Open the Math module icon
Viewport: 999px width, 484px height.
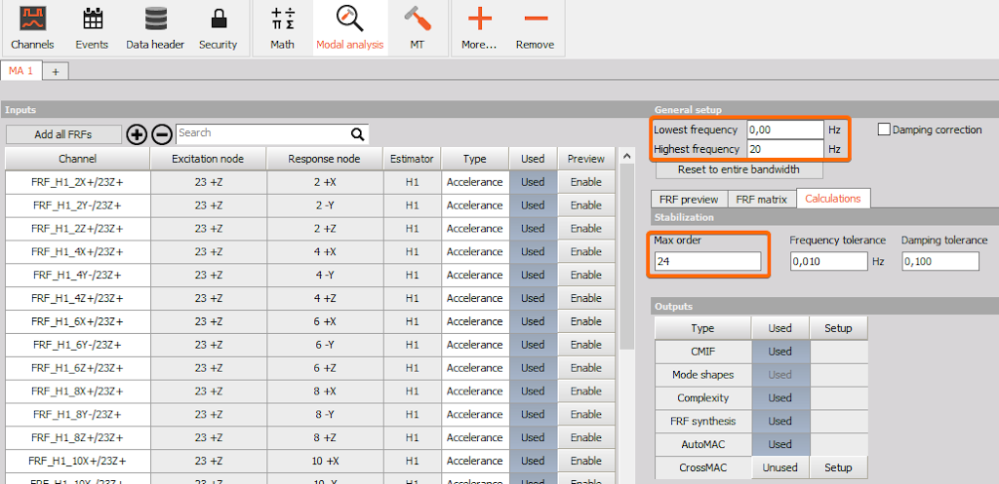click(282, 26)
